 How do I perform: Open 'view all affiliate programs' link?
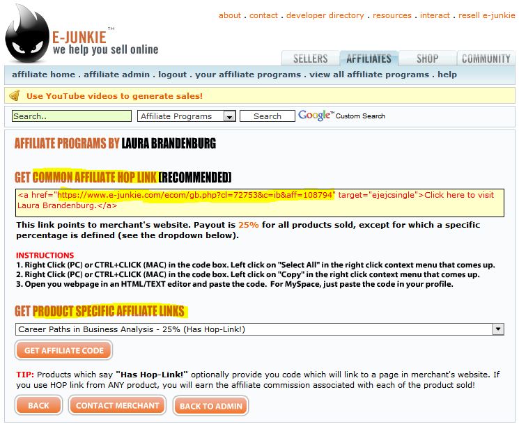click(369, 74)
